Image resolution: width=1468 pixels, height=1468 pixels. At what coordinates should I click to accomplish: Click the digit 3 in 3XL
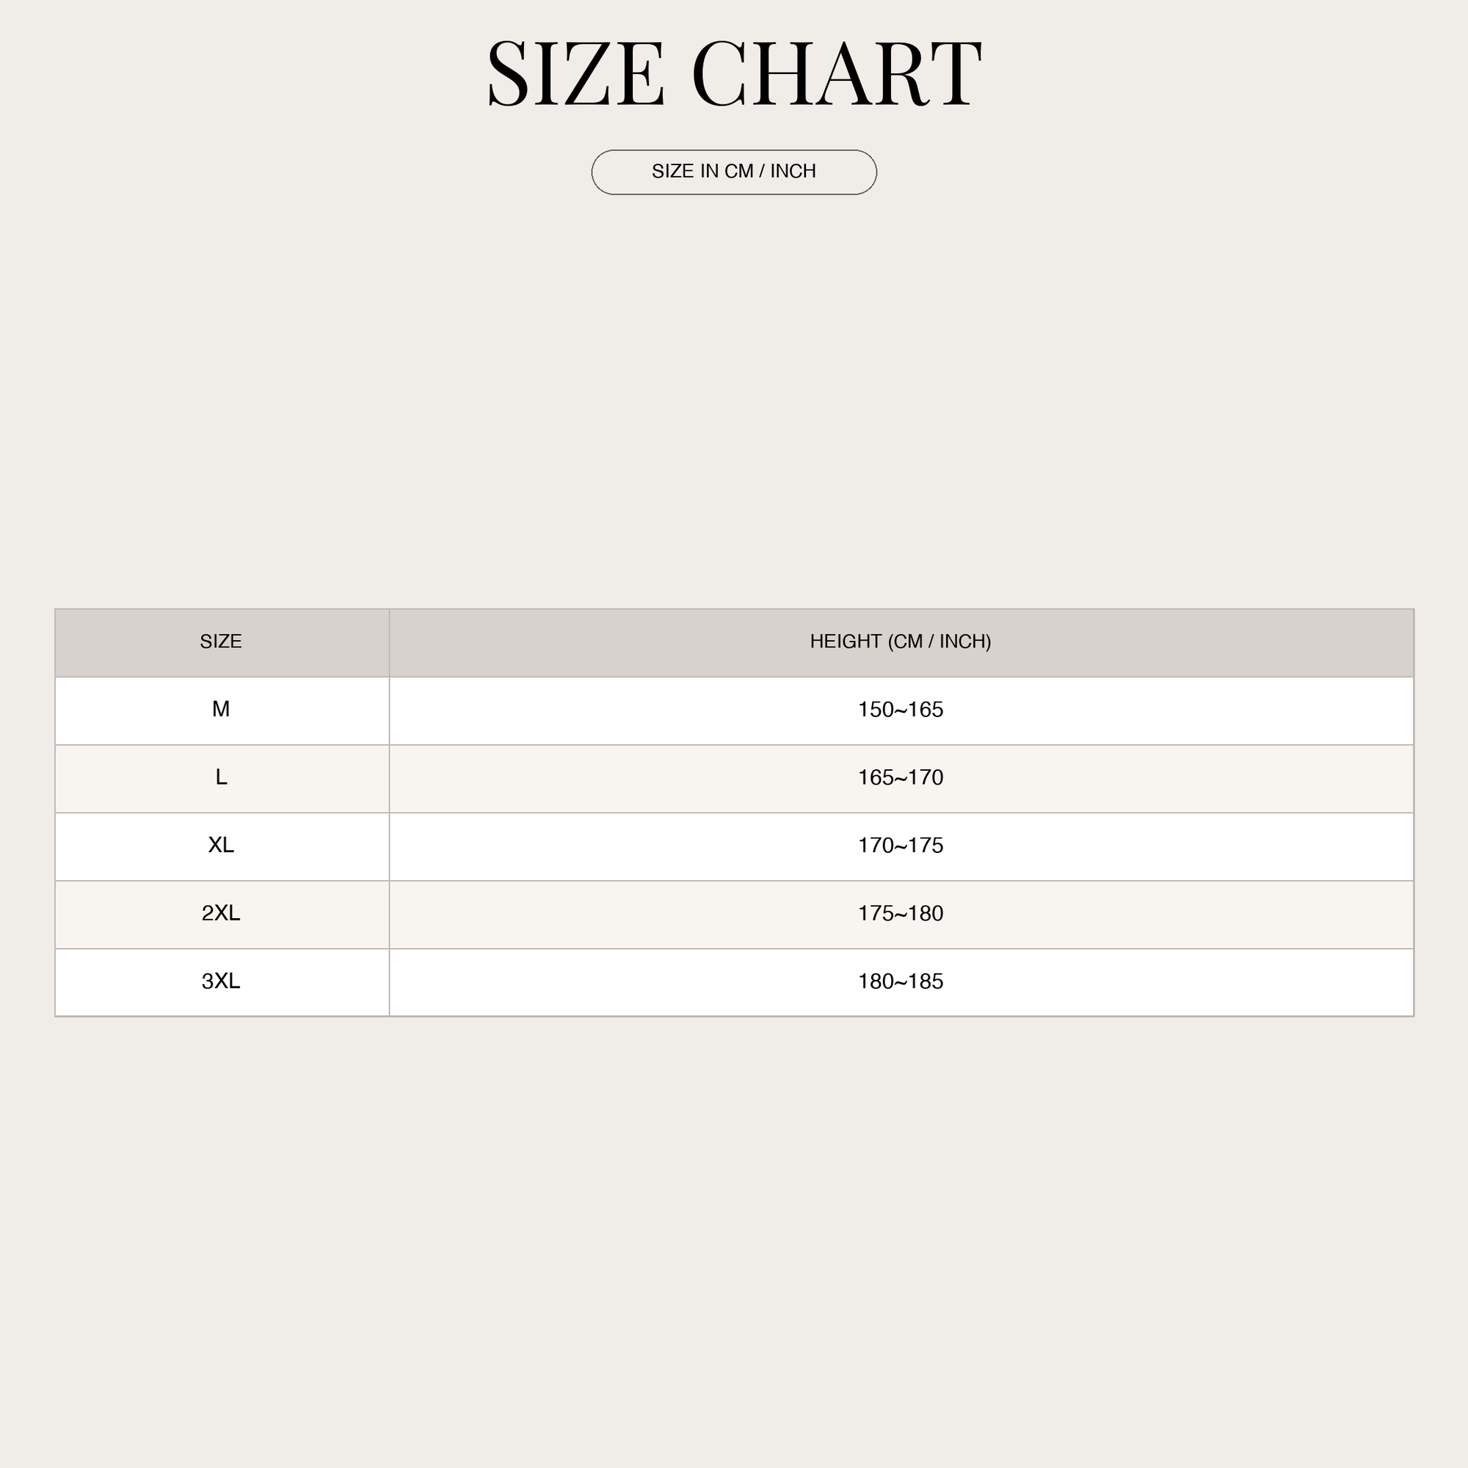click(x=207, y=981)
